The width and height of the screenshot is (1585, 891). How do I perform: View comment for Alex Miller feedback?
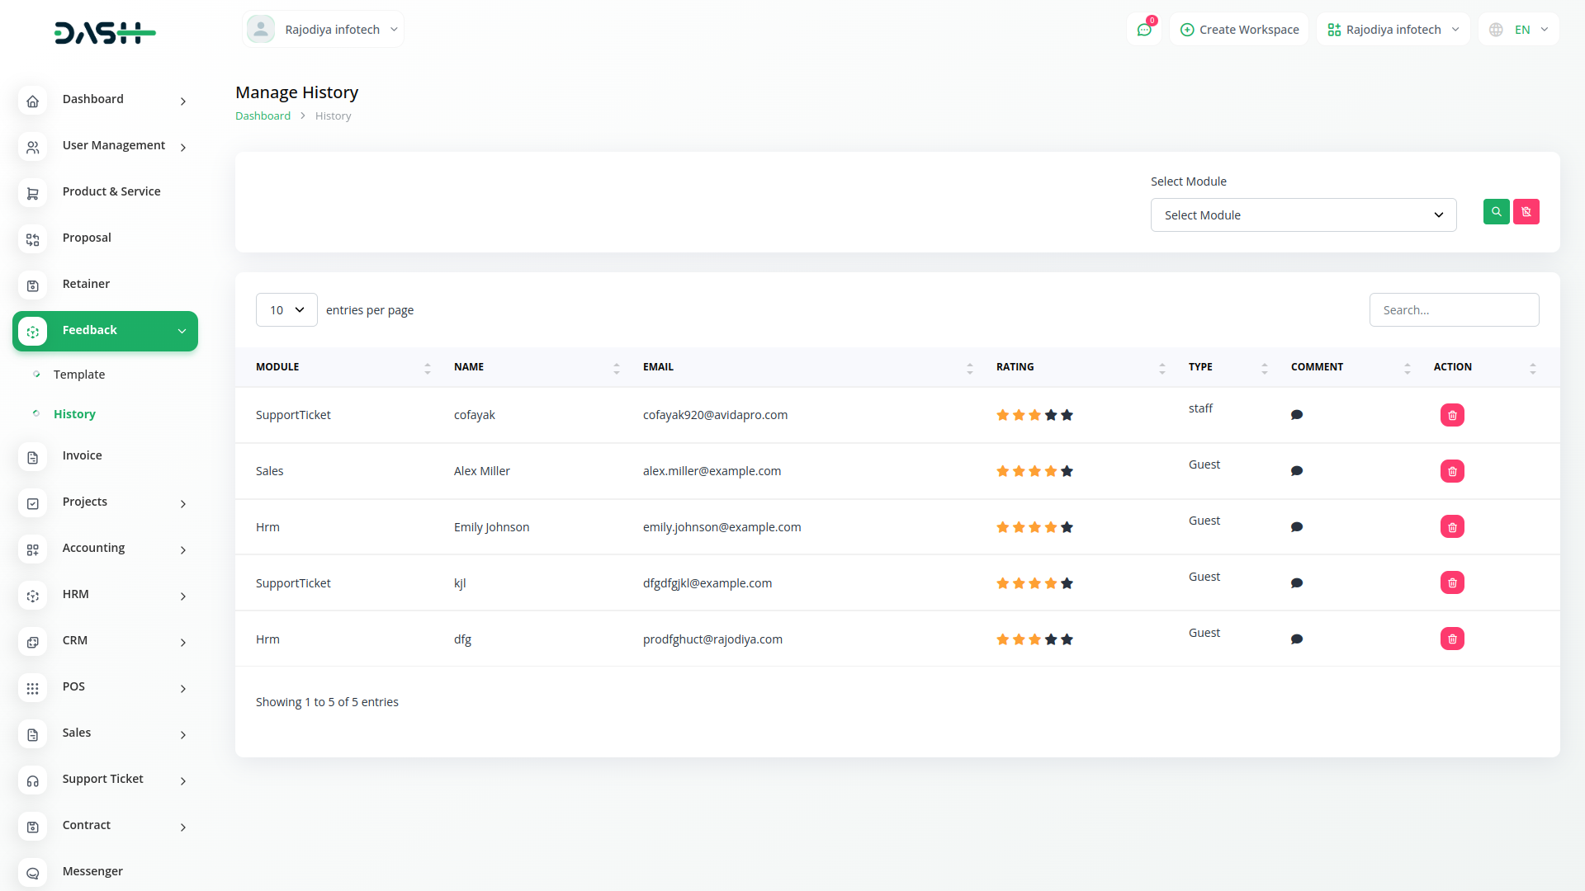click(x=1297, y=471)
